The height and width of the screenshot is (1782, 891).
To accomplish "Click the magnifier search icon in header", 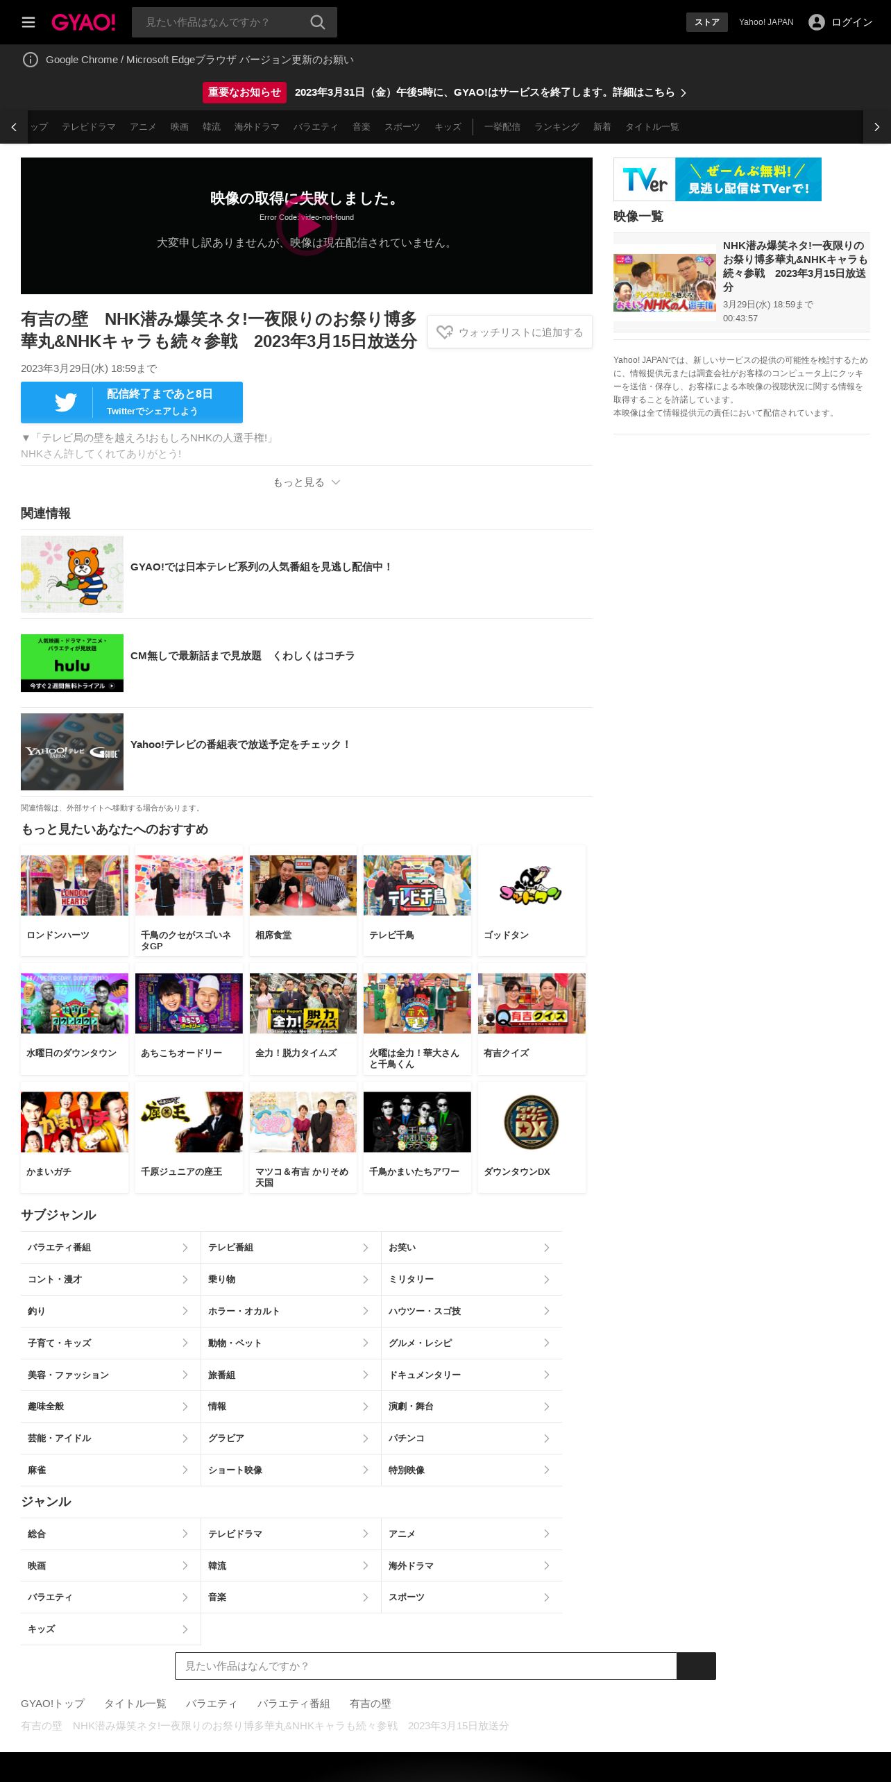I will (x=318, y=22).
